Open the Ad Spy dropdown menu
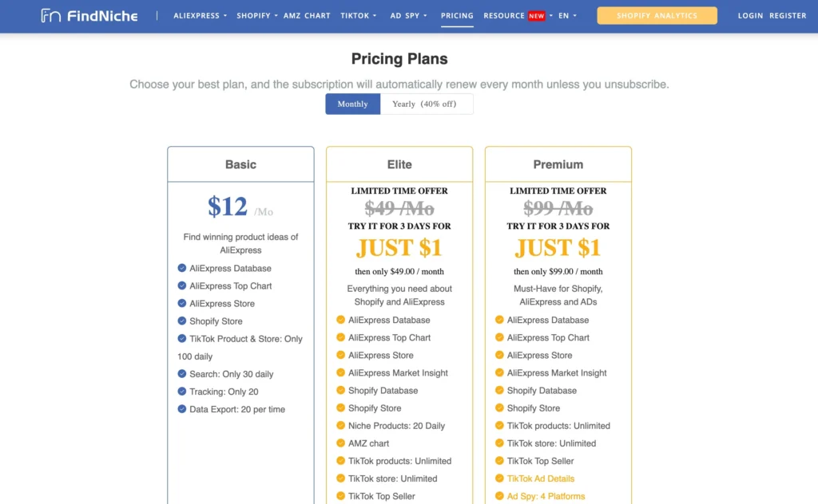Viewport: 818px width, 504px height. click(408, 16)
